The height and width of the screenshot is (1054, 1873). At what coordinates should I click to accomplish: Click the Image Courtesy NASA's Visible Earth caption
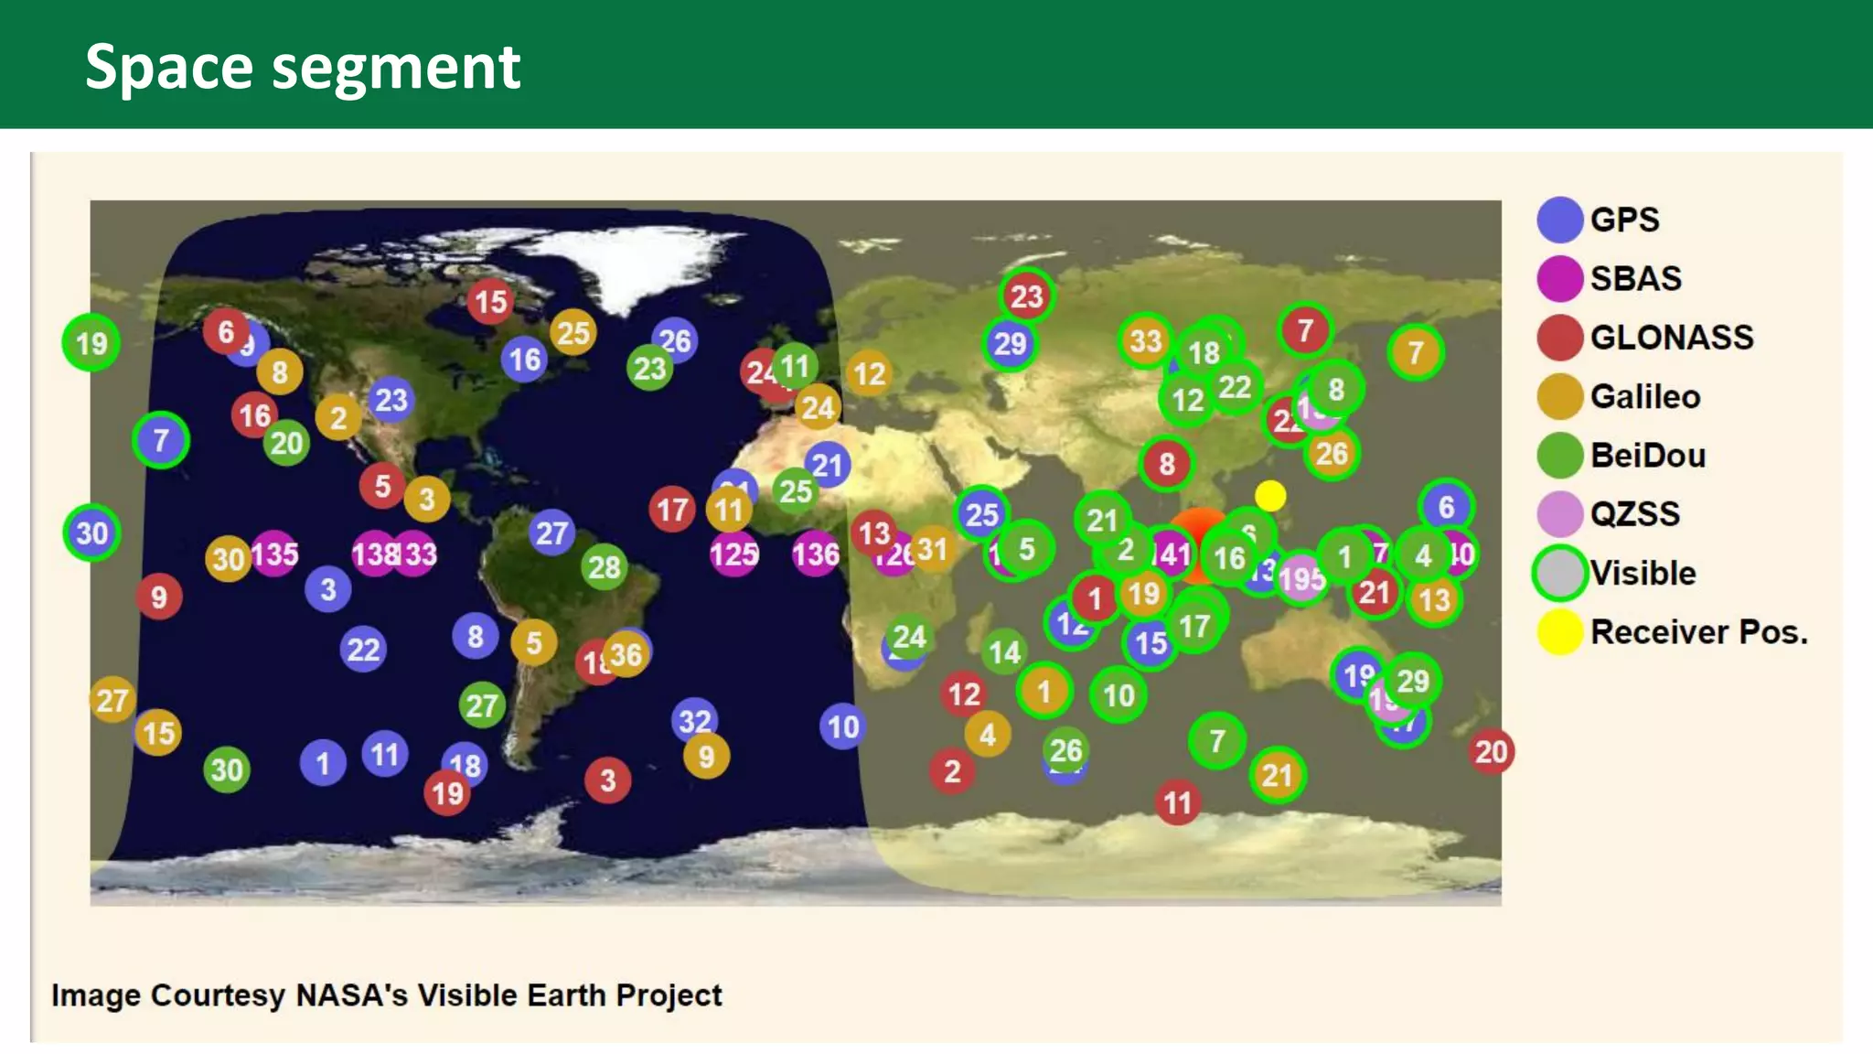tap(386, 995)
